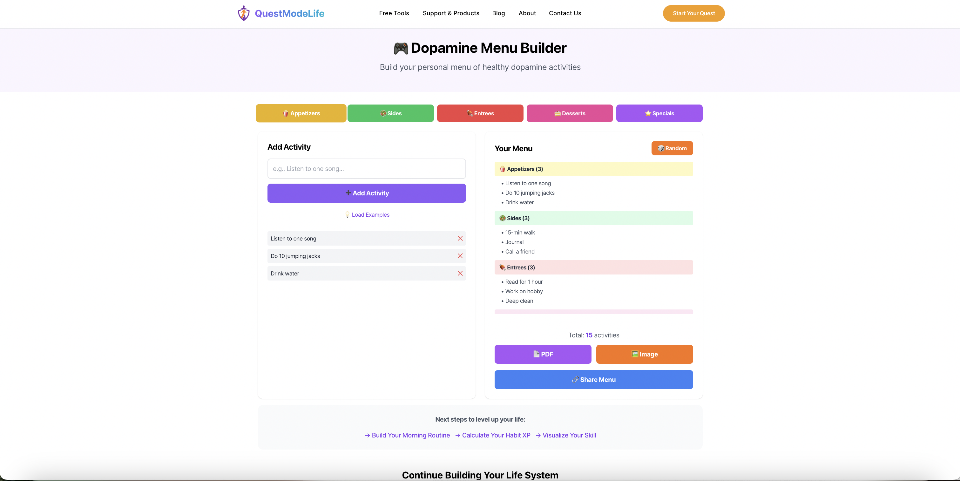Viewport: 960px width, 481px height.
Task: Select the Specials category
Action: pos(659,113)
